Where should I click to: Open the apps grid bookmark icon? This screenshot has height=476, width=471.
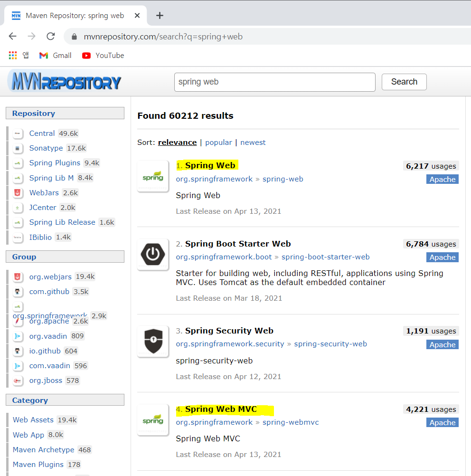click(13, 55)
